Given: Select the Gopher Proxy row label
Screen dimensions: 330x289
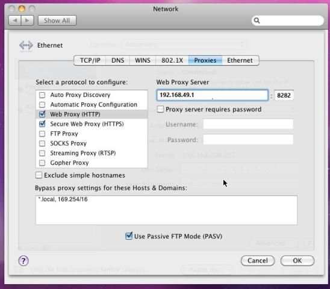Looking at the screenshot, I should 69,163.
